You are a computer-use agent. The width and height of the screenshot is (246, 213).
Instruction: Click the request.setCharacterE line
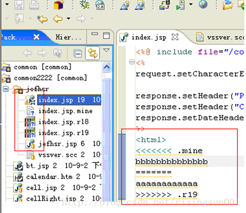point(190,74)
